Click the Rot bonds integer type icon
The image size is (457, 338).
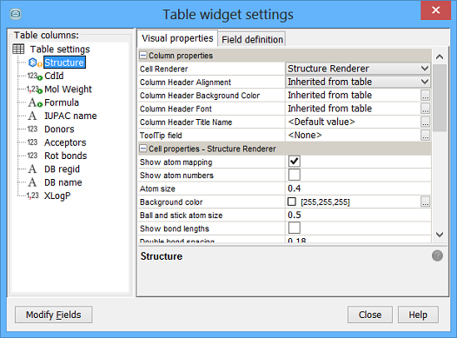point(33,156)
